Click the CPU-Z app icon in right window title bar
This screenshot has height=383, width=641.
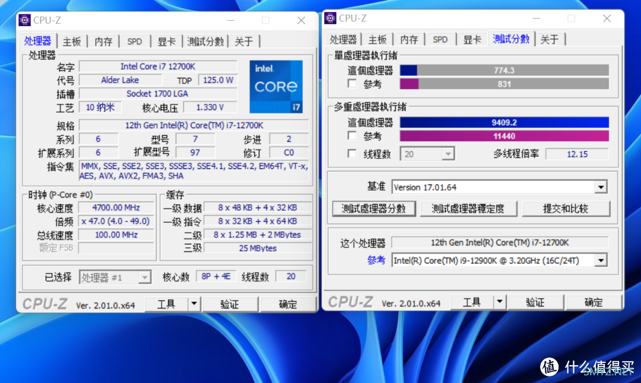coord(331,18)
